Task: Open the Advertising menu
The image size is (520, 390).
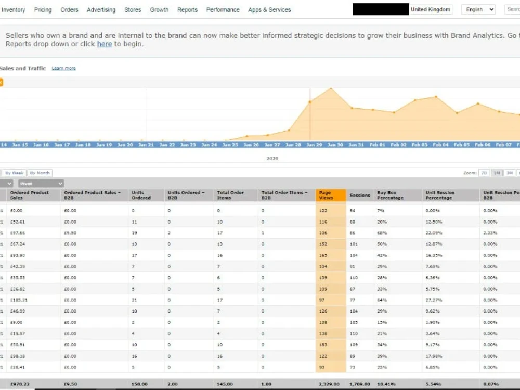Action: click(x=101, y=10)
